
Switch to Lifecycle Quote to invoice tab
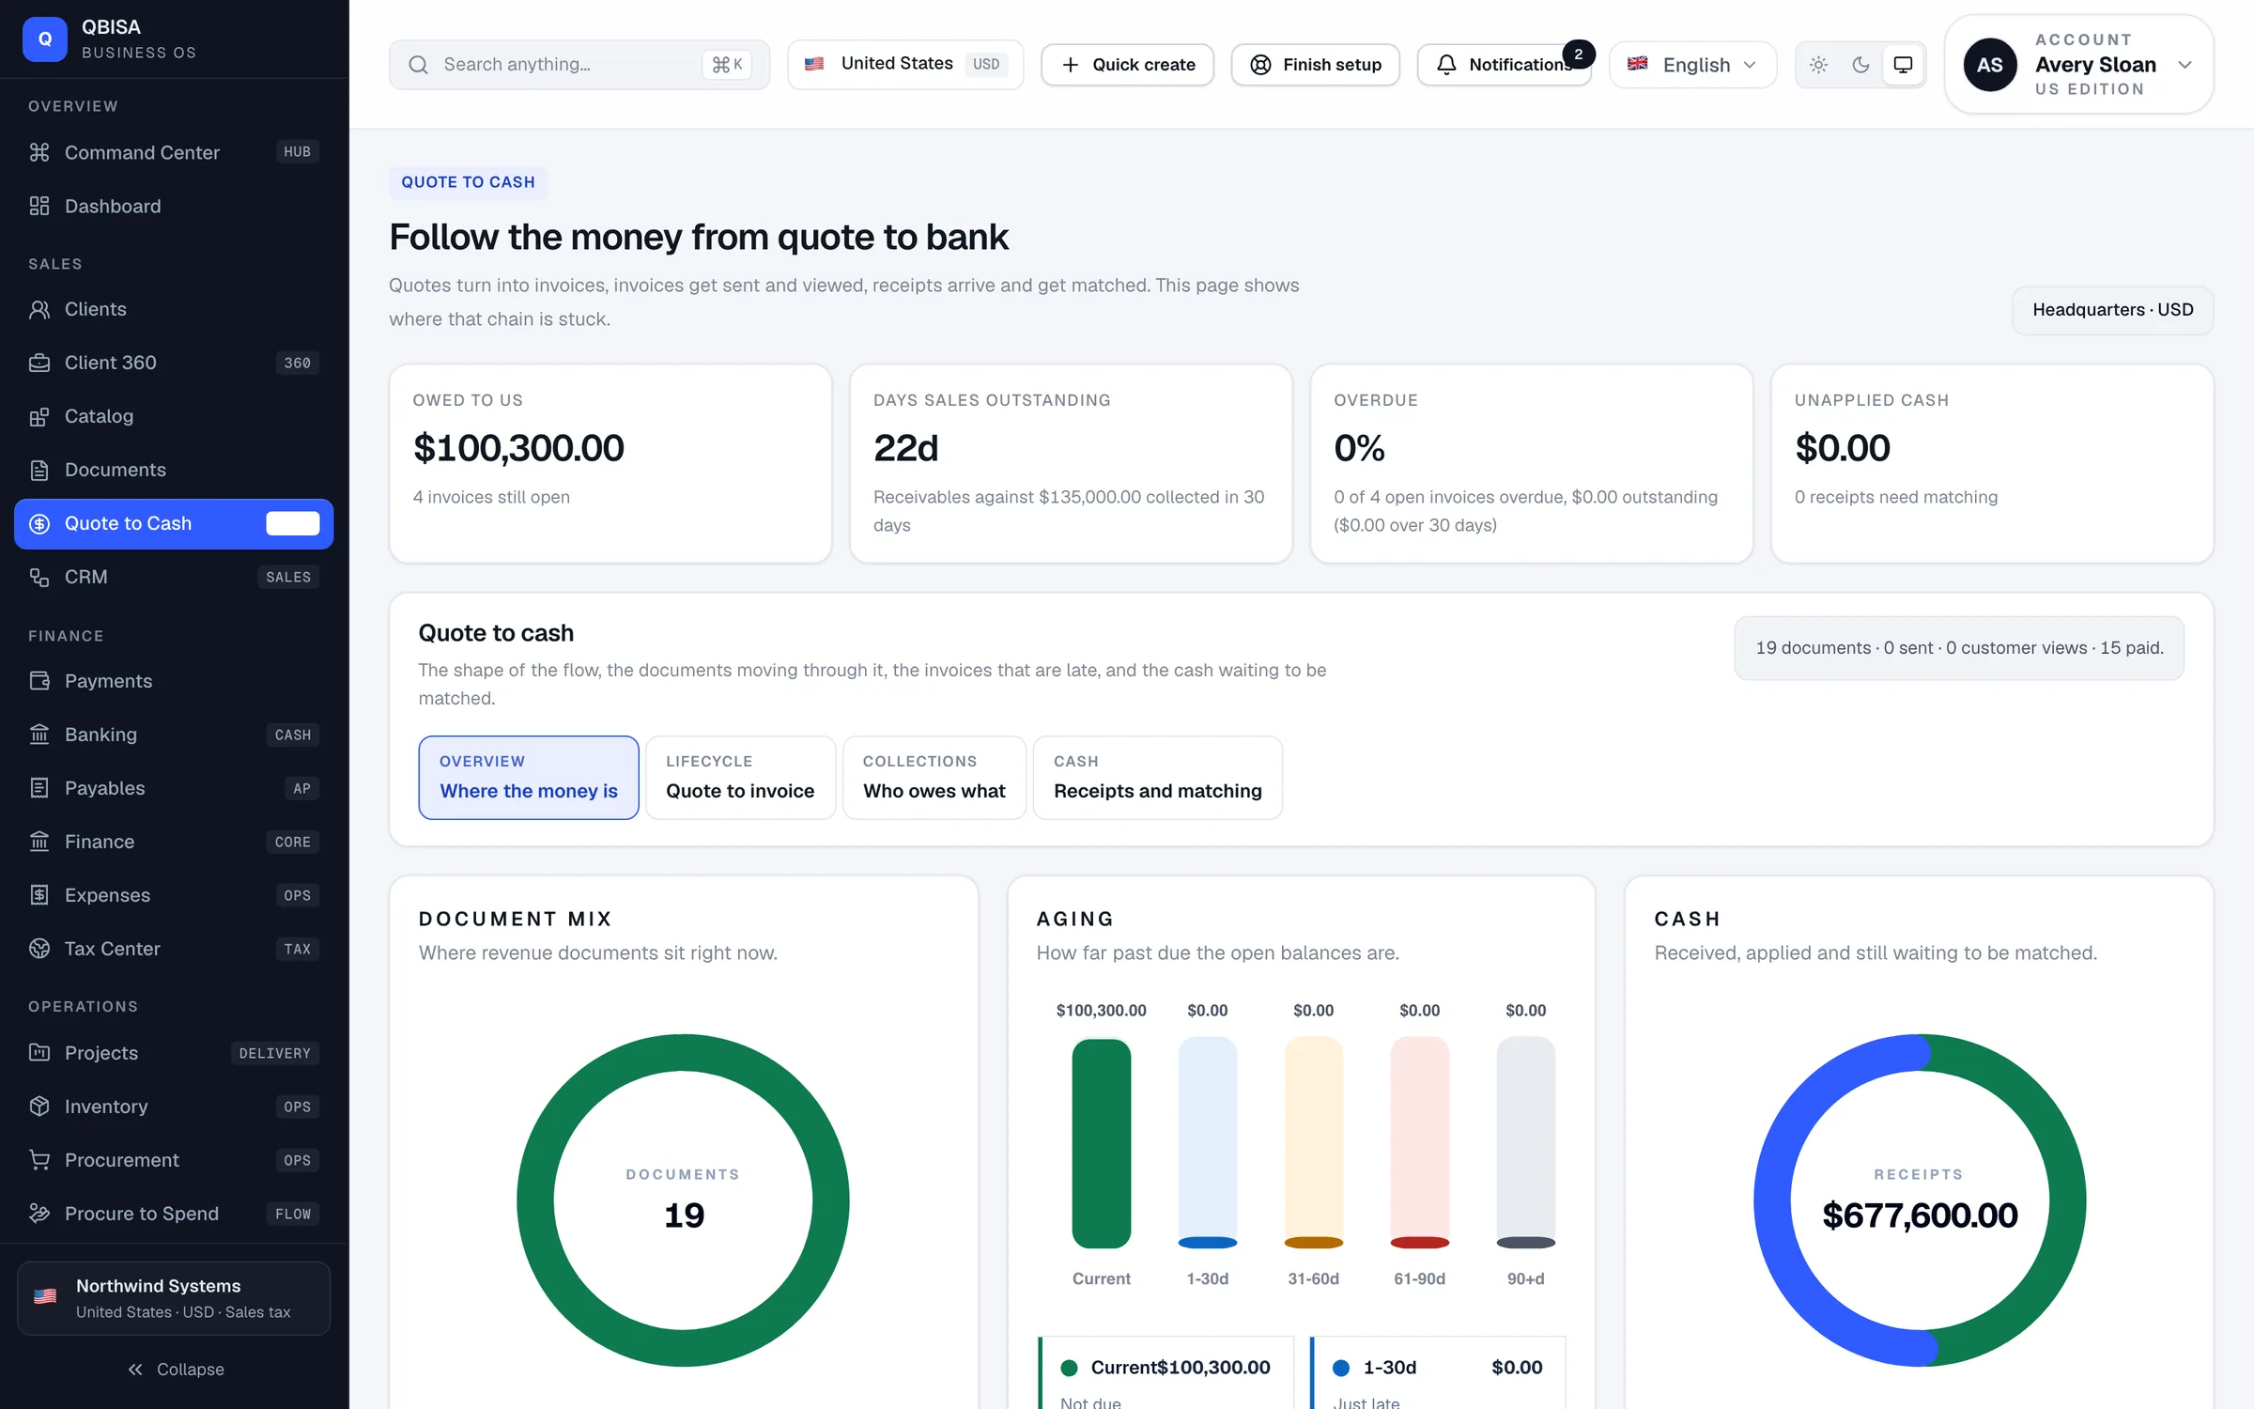740,778
